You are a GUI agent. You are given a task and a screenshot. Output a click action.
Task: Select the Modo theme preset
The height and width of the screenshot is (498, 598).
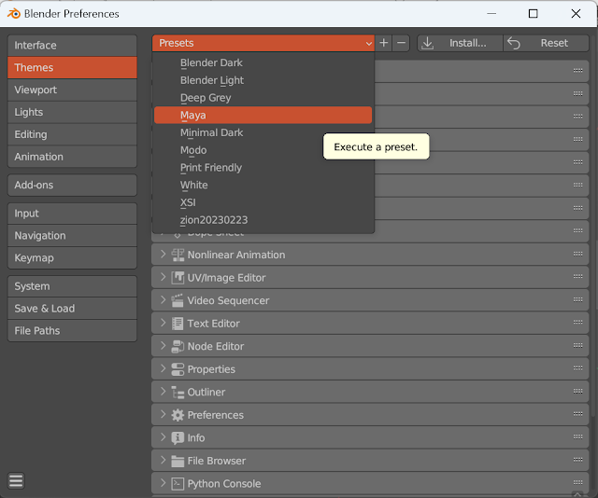click(x=263, y=150)
